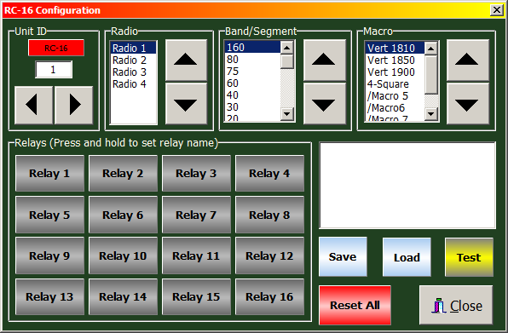The height and width of the screenshot is (333, 508).
Task: Click the large white text area
Action: 407,185
